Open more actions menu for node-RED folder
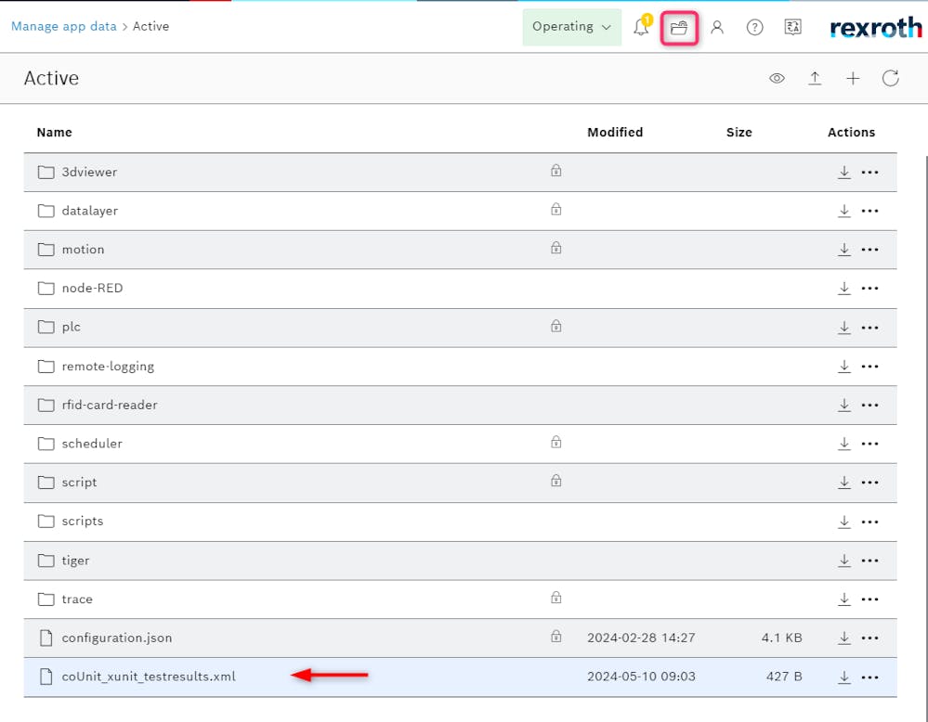Viewport: 928px width, 722px height. click(869, 289)
